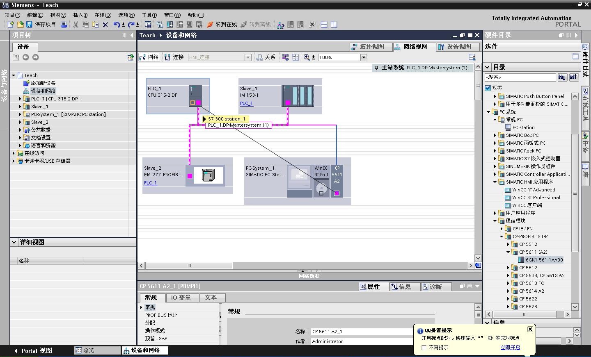Screen dimensions: 591x357
Task: Show address labels in network view toolbar
Action: [x=286, y=57]
